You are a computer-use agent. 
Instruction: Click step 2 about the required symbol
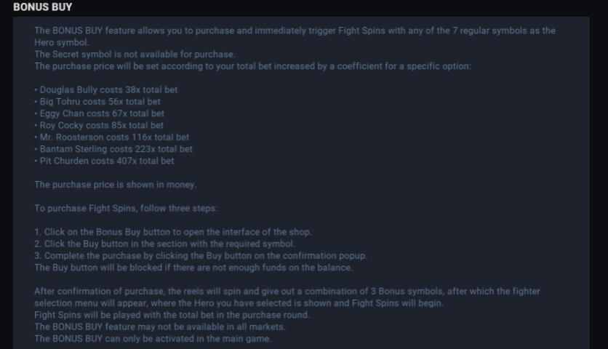coord(164,244)
